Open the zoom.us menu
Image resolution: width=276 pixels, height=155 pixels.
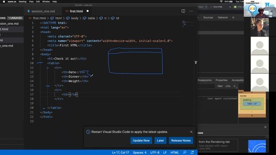point(12,2)
